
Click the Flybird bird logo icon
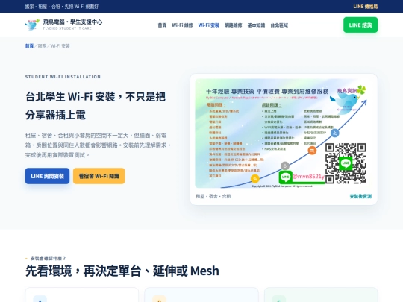click(x=32, y=25)
